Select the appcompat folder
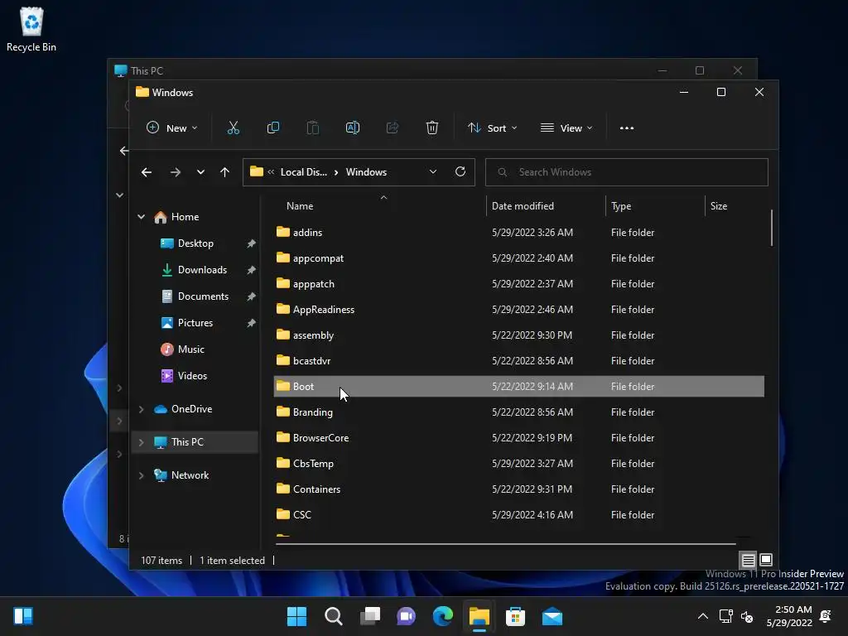The width and height of the screenshot is (848, 636). 518,258
